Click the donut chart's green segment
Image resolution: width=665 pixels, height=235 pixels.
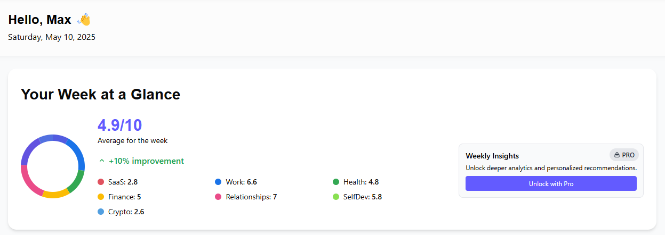tap(77, 180)
